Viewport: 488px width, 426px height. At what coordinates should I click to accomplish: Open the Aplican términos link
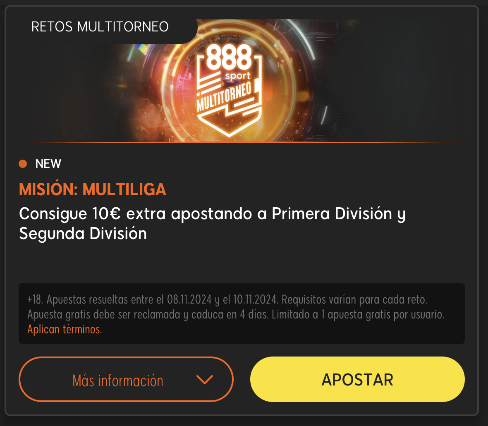(65, 329)
